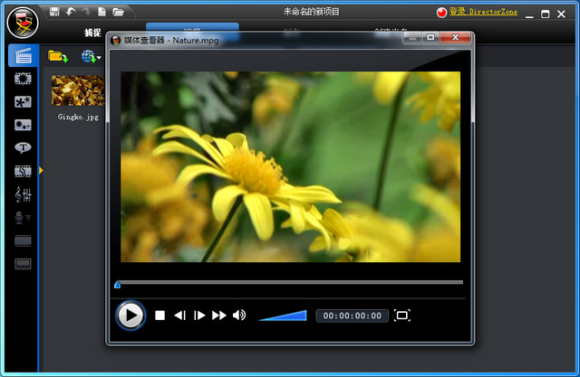Click the 登录 DirectorZone link
This screenshot has width=580, height=377.
click(x=479, y=13)
